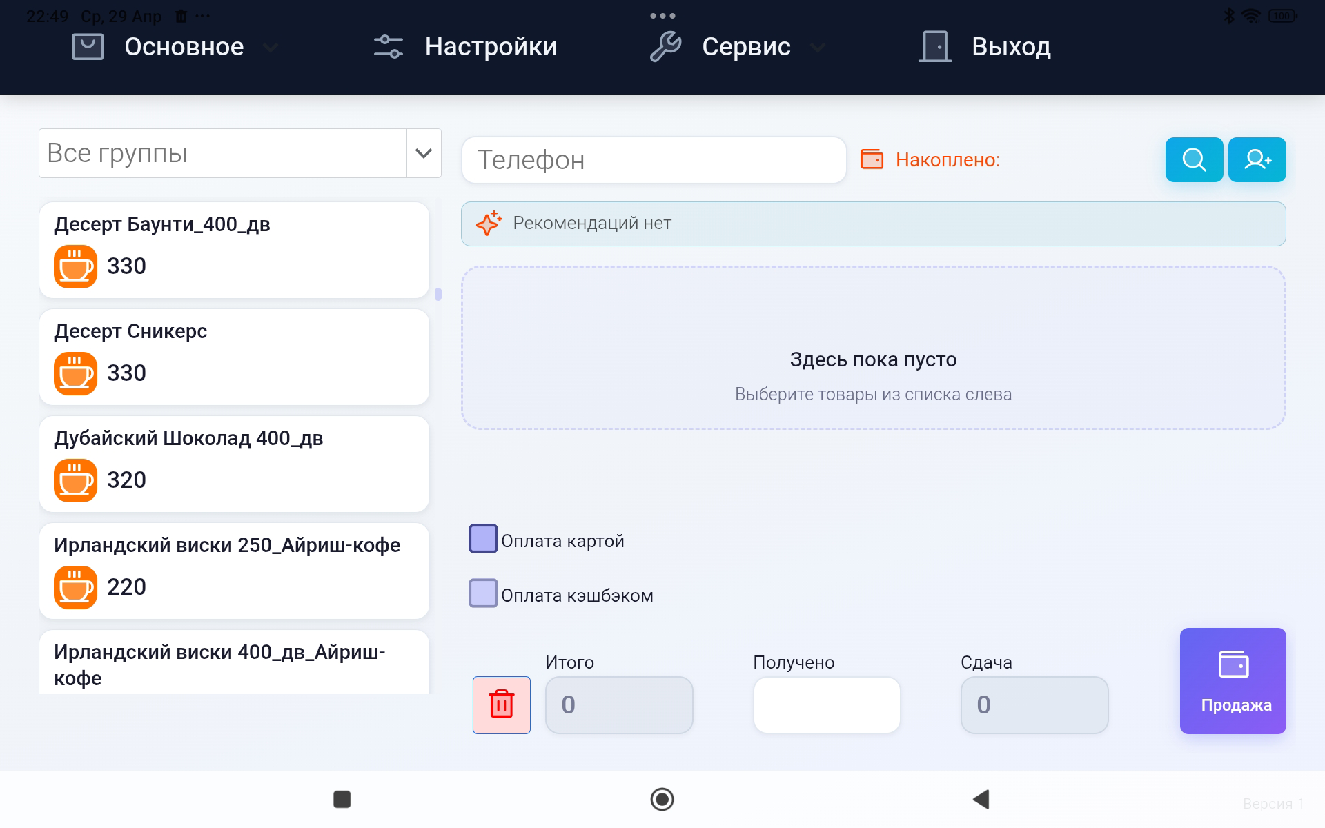
Task: Enable the Оплата картой checkbox
Action: 483,539
